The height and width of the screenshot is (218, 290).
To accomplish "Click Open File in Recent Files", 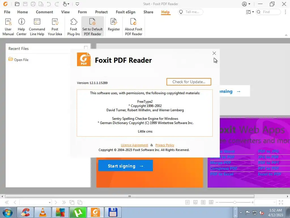I will click(x=18, y=60).
